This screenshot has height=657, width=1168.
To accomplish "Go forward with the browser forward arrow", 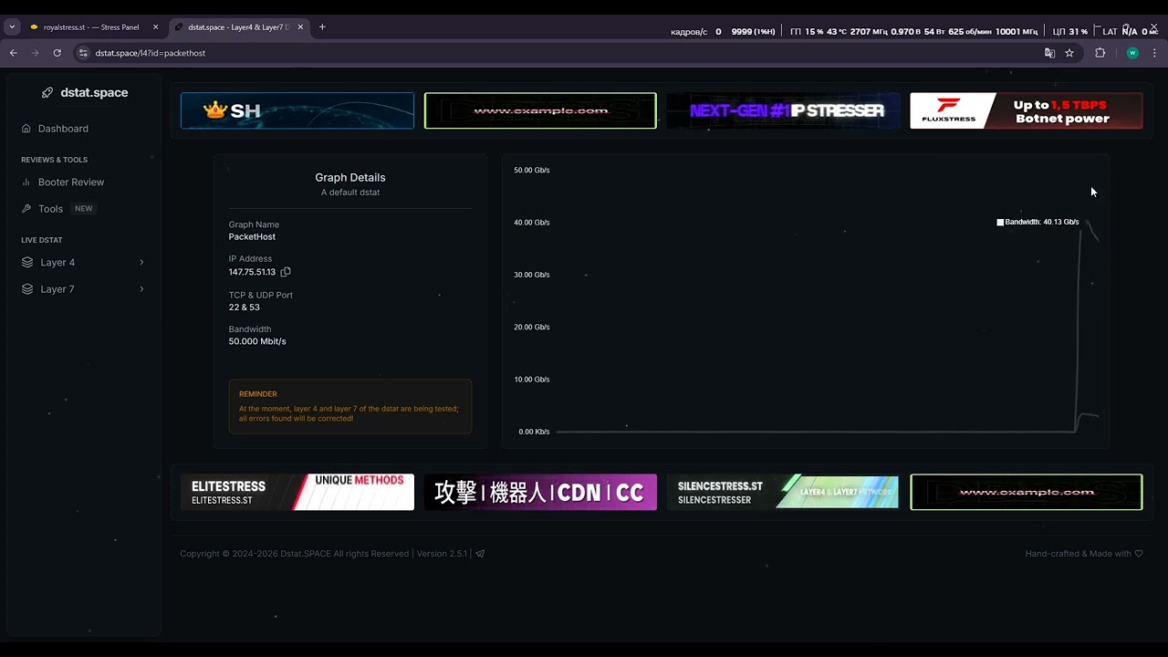I will tap(36, 53).
